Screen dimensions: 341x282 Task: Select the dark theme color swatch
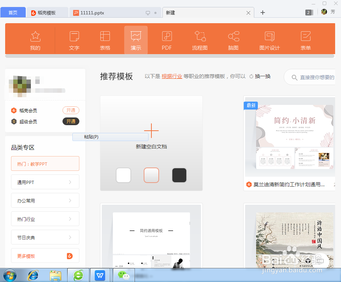click(179, 175)
